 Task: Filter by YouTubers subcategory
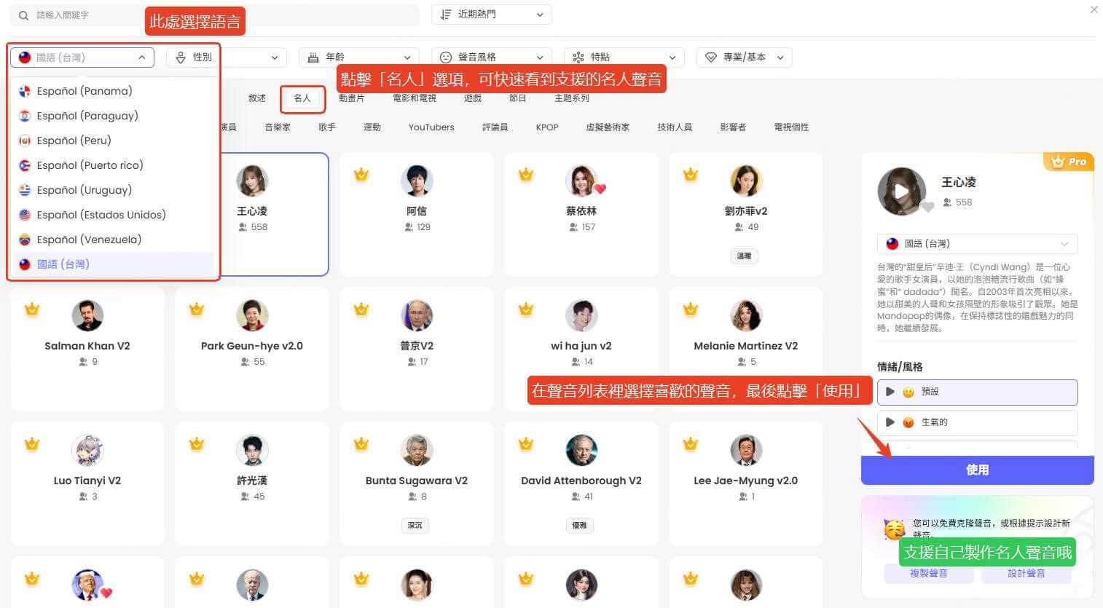point(431,127)
